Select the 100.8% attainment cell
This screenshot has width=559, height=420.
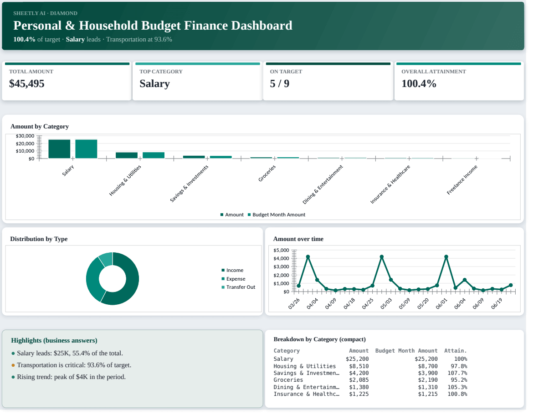coord(457,394)
